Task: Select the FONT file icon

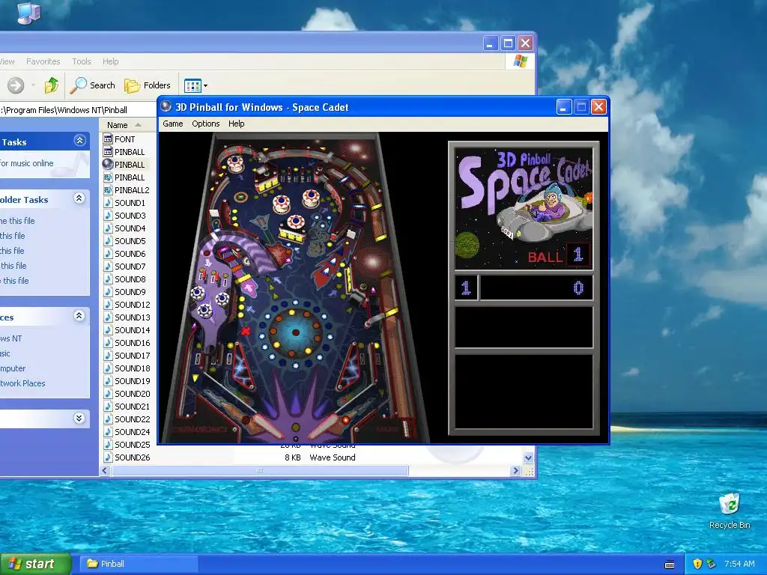Action: pos(108,139)
